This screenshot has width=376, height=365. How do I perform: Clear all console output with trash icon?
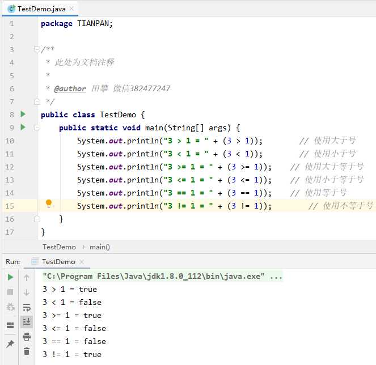[27, 351]
